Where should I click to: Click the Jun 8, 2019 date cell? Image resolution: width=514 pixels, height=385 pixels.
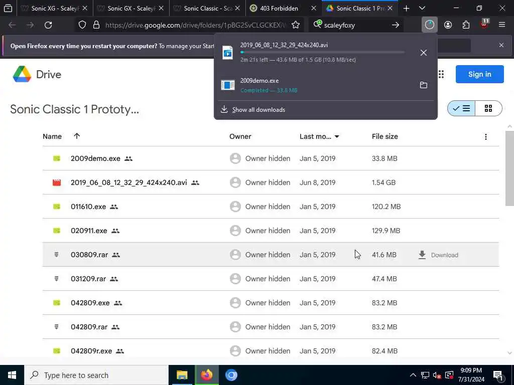pyautogui.click(x=317, y=182)
